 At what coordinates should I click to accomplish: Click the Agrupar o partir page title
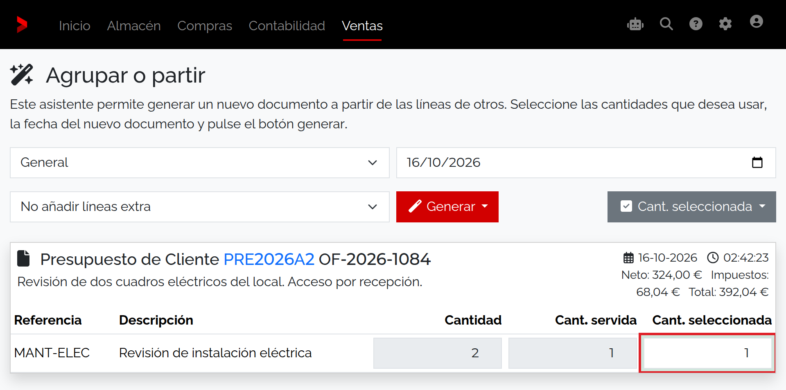click(126, 75)
